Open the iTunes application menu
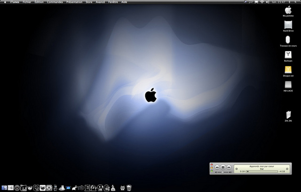 [15, 2]
